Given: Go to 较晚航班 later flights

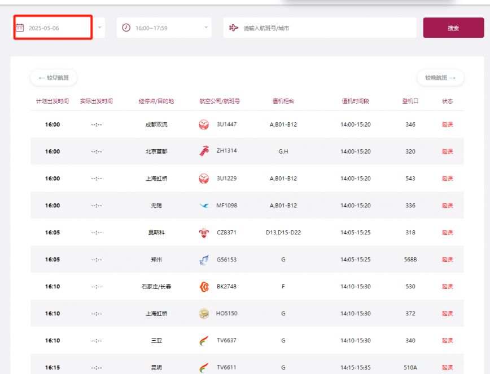Looking at the screenshot, I should 440,77.
